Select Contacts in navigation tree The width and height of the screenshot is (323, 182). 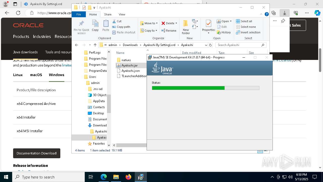99,107
